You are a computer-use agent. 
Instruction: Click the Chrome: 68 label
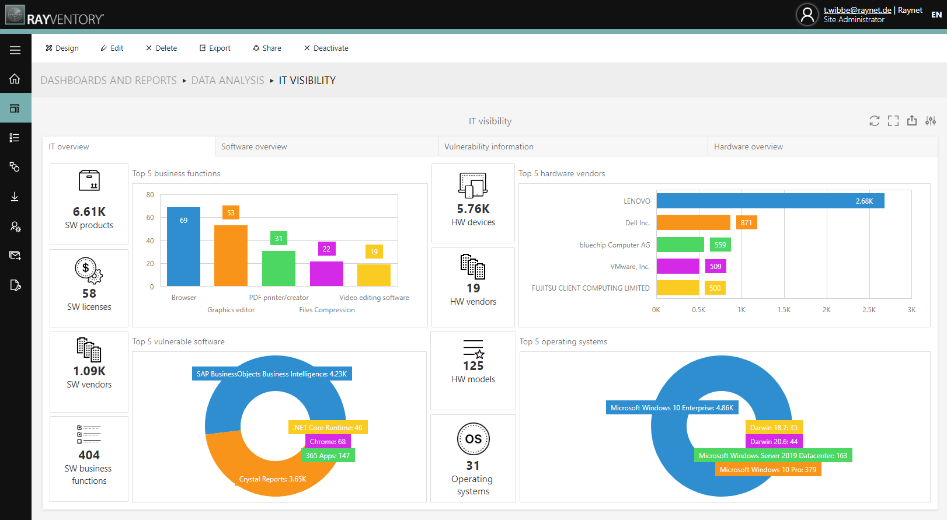click(328, 442)
